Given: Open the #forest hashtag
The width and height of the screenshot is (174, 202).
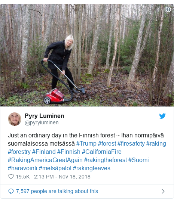Looking at the screenshot, I should pyautogui.click(x=107, y=143).
